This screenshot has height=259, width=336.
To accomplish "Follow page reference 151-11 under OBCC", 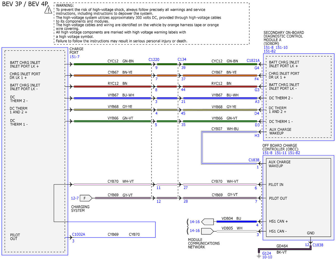I will (x=281, y=153).
